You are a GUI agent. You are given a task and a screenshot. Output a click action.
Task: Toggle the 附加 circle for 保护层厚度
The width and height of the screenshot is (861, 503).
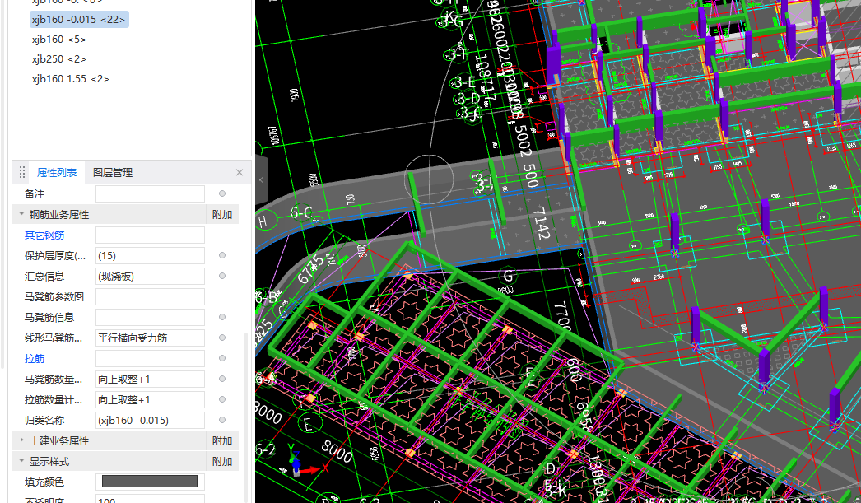(x=222, y=255)
